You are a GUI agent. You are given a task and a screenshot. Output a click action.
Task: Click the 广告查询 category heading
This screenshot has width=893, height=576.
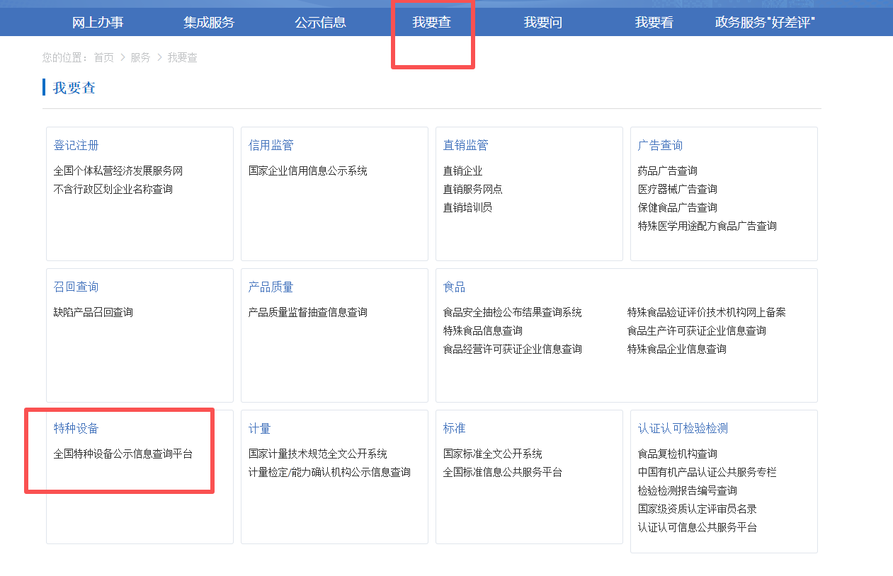661,145
